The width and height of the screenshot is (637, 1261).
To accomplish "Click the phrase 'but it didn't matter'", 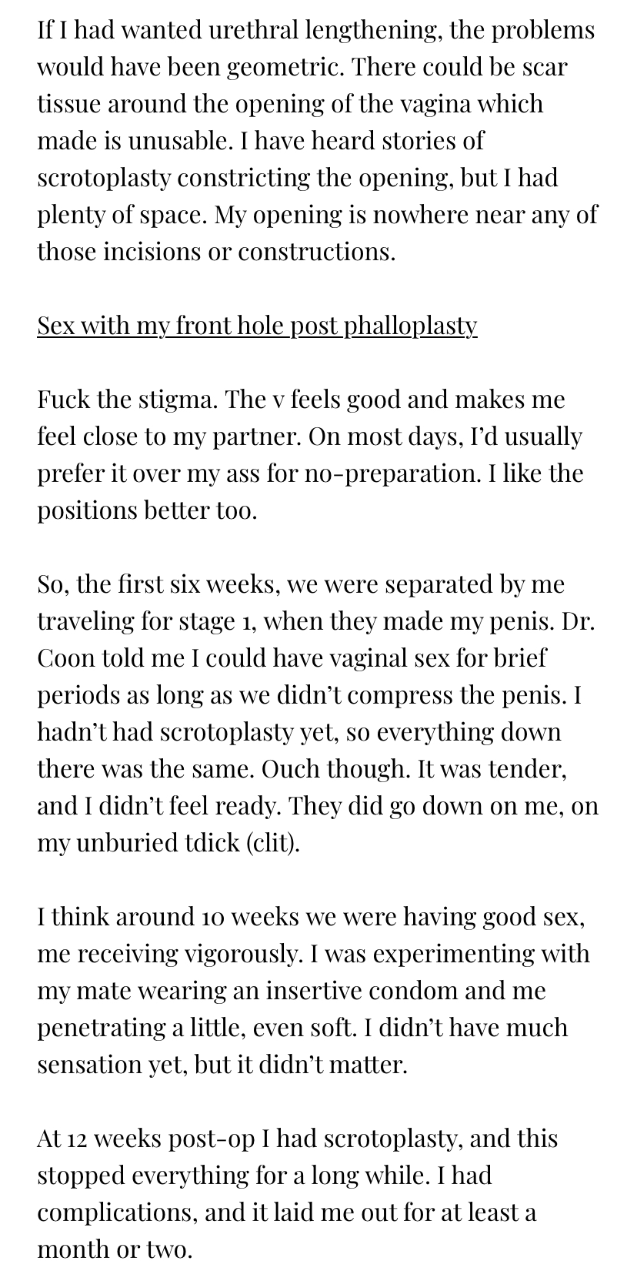I will (x=300, y=1065).
